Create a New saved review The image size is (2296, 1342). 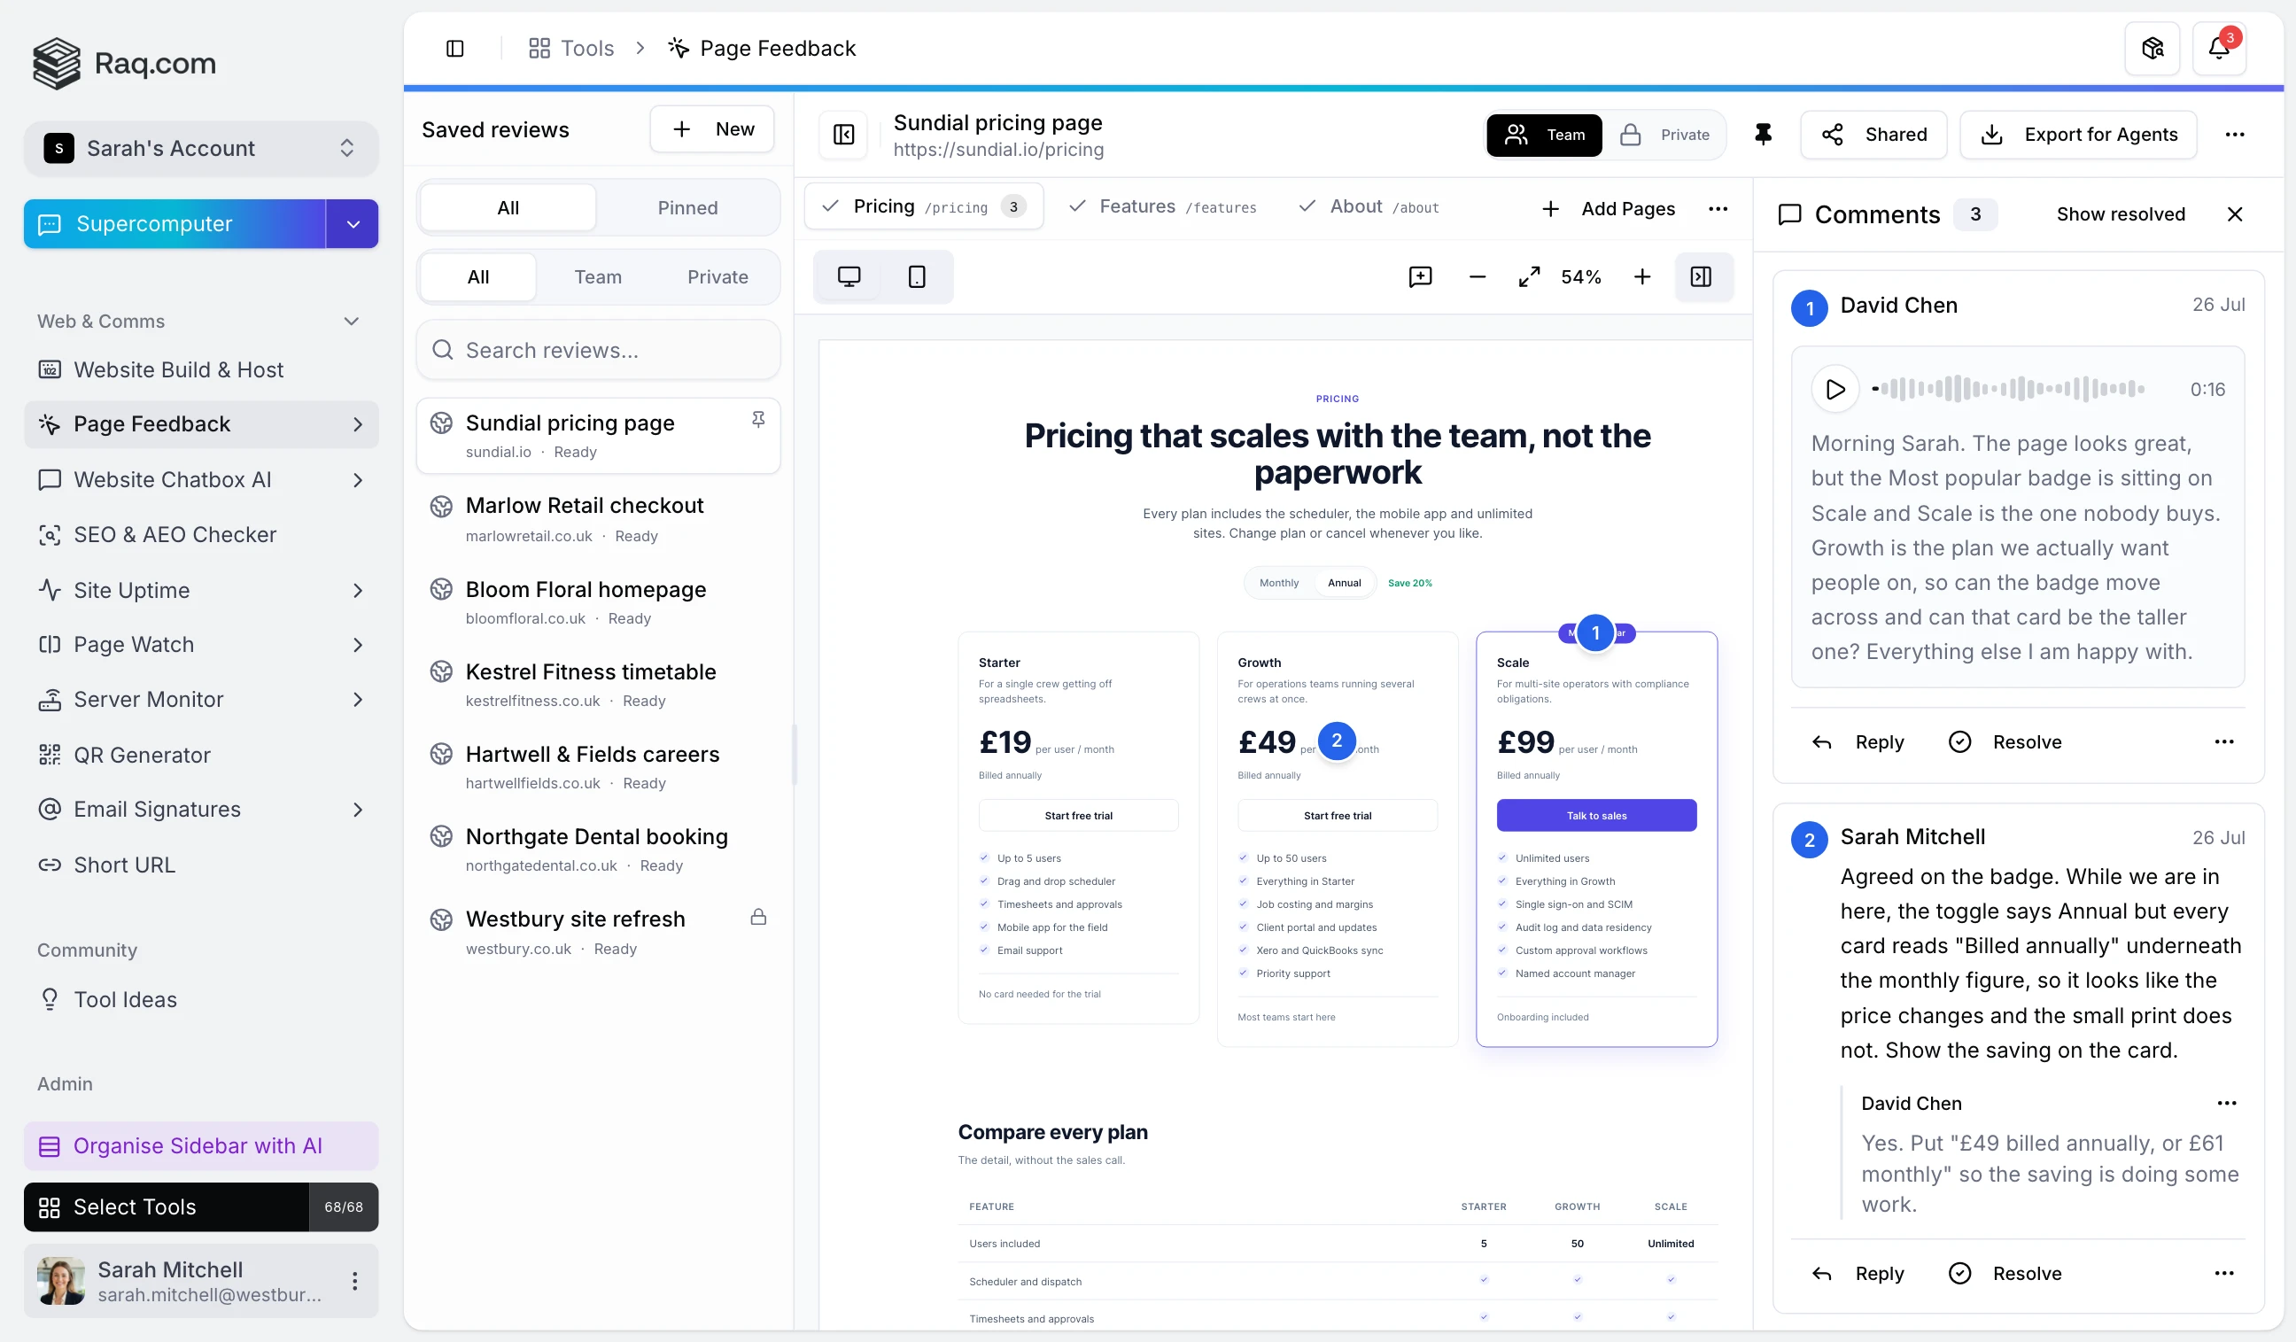coord(711,129)
